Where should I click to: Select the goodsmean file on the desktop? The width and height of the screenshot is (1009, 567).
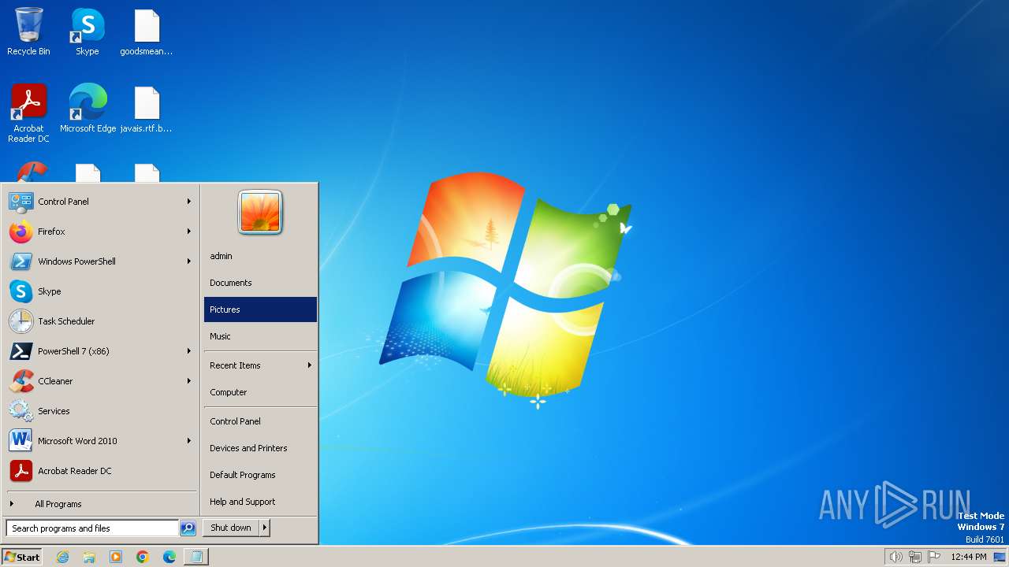(147, 31)
